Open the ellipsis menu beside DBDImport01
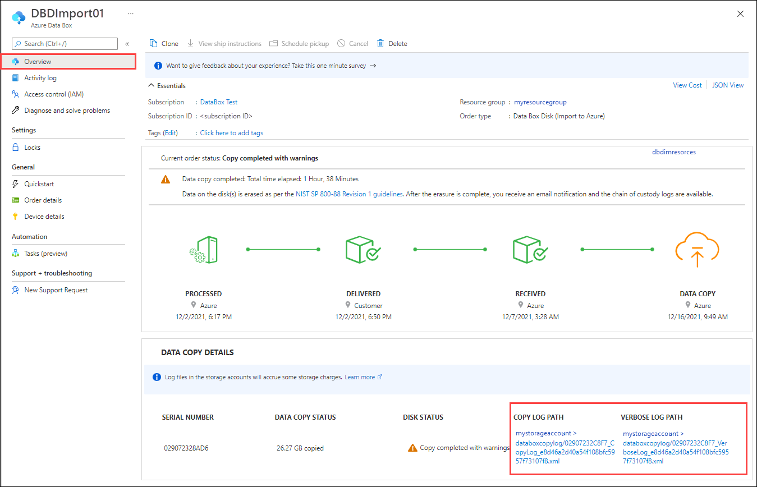The height and width of the screenshot is (487, 757). click(x=131, y=12)
